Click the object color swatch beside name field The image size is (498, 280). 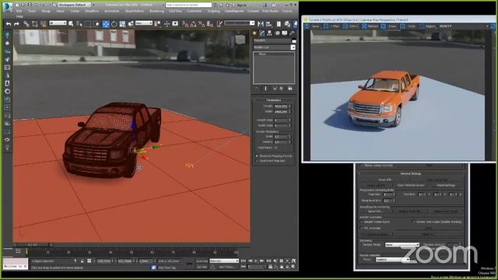click(293, 40)
